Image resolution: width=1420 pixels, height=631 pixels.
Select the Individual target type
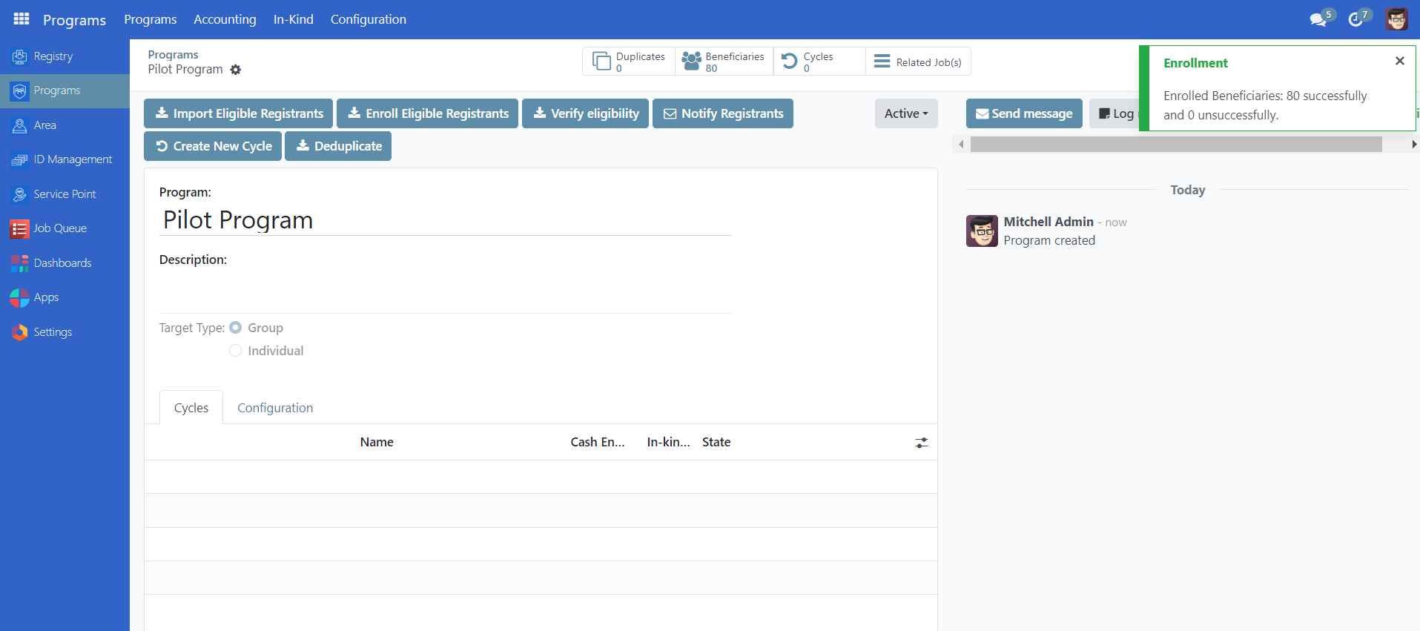tap(236, 351)
